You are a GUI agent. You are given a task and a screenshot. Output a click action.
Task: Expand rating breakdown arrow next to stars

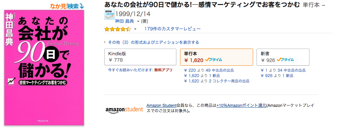coord(135,29)
